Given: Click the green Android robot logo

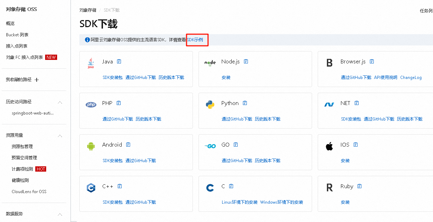Looking at the screenshot, I should point(91,146).
